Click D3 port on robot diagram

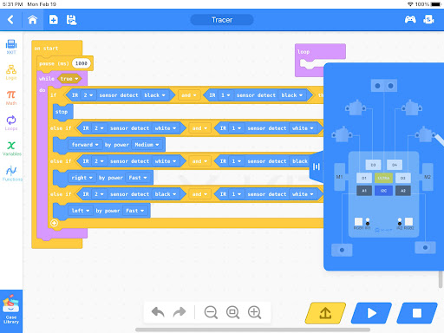(373, 165)
